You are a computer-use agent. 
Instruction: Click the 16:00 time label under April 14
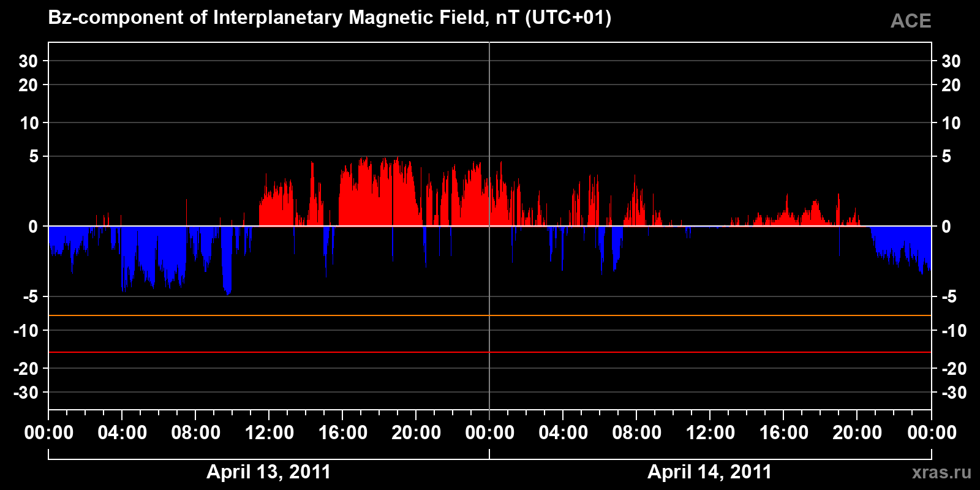point(783,432)
